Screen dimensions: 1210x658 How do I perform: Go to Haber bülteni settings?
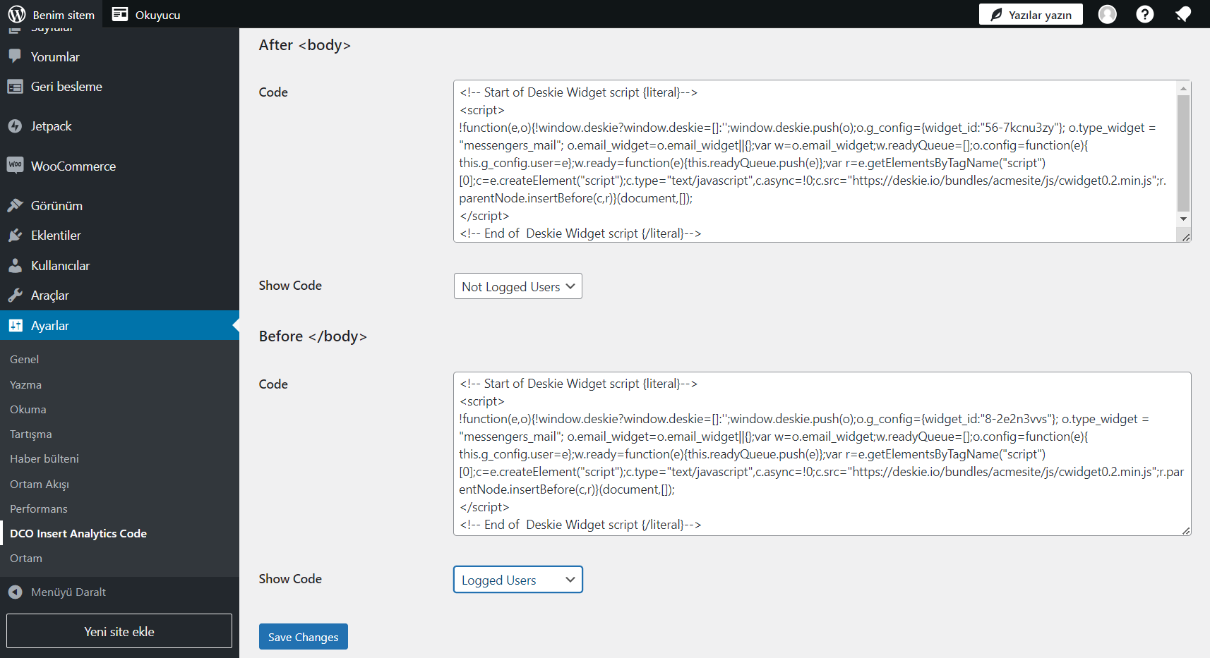pos(44,459)
